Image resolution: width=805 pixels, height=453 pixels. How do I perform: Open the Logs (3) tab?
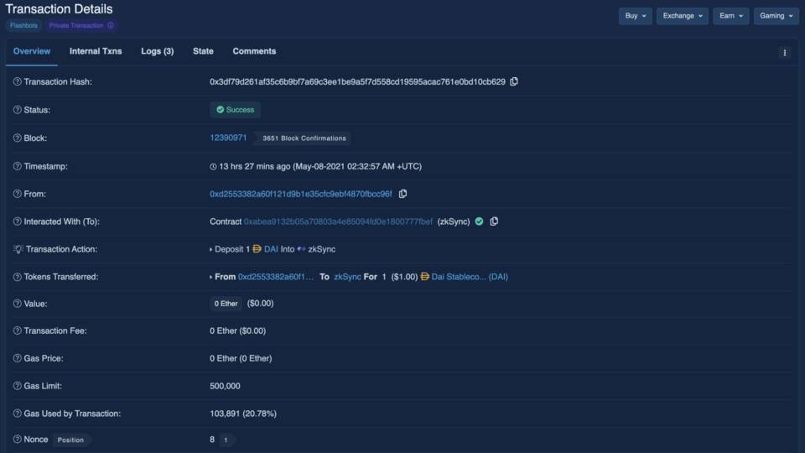pos(157,51)
